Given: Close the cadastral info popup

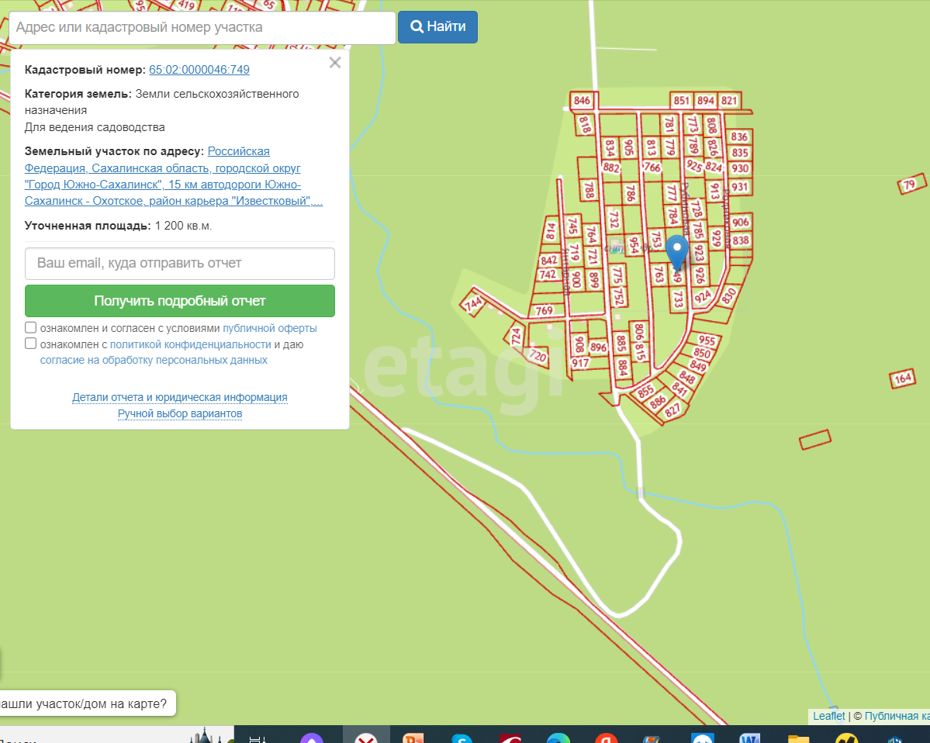Looking at the screenshot, I should pos(335,63).
